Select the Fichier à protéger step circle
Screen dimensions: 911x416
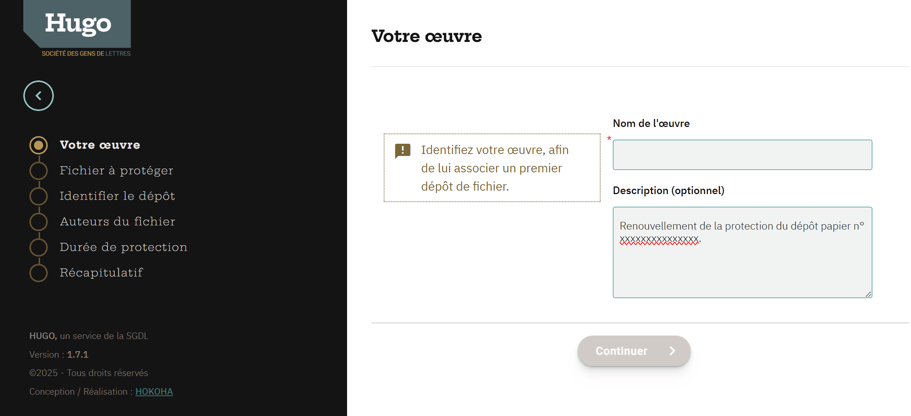click(39, 171)
